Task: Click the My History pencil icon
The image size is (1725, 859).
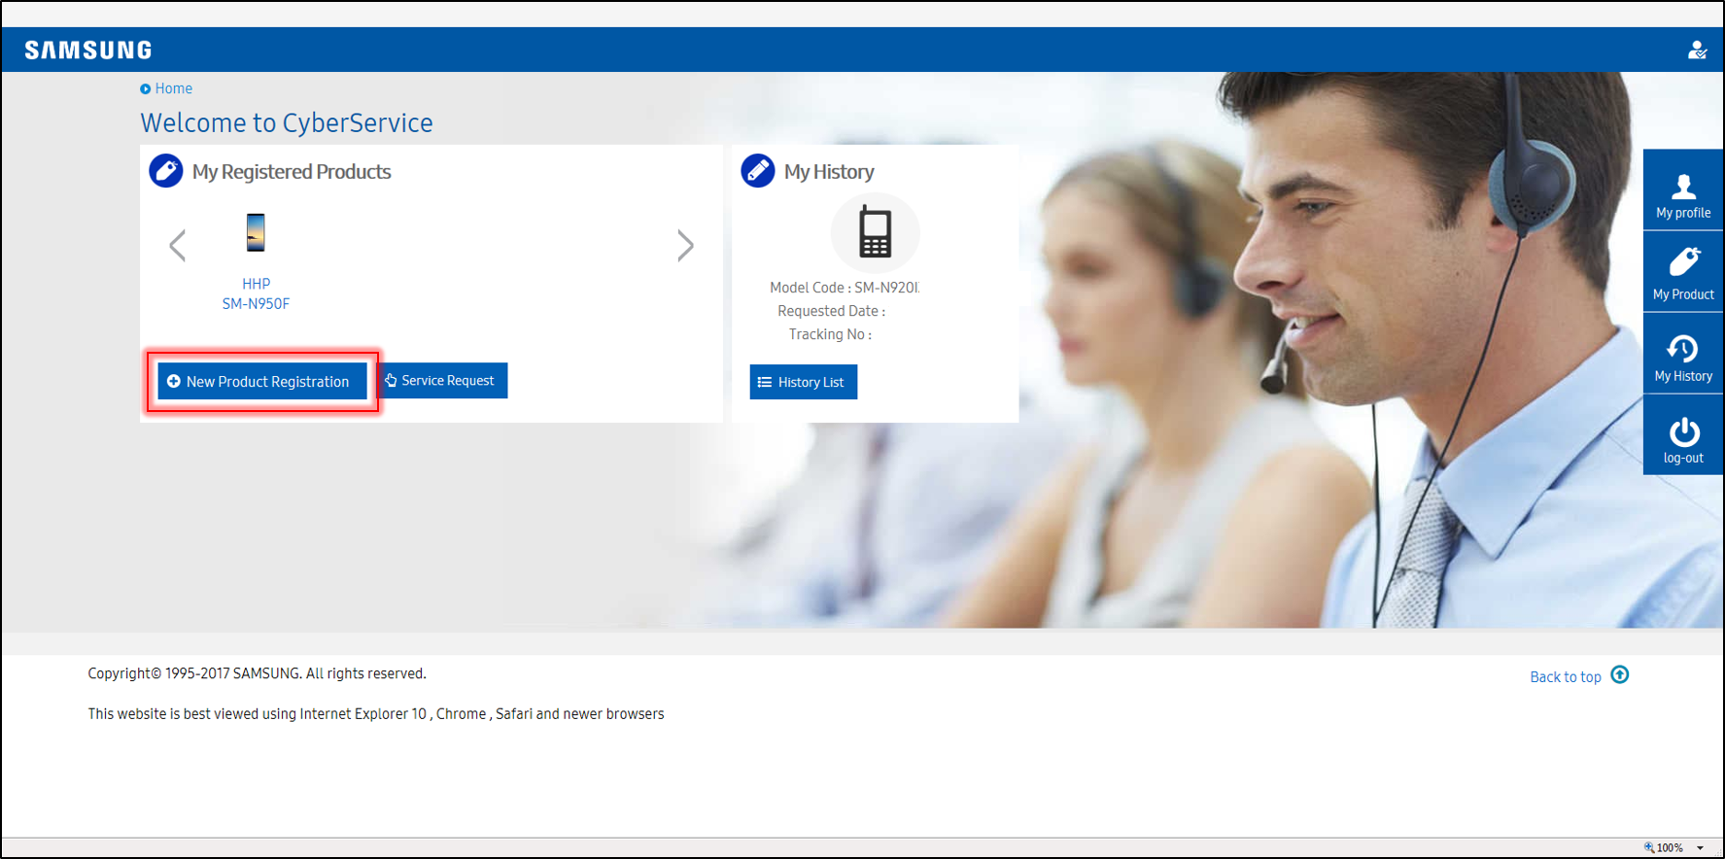Action: pyautogui.click(x=758, y=171)
